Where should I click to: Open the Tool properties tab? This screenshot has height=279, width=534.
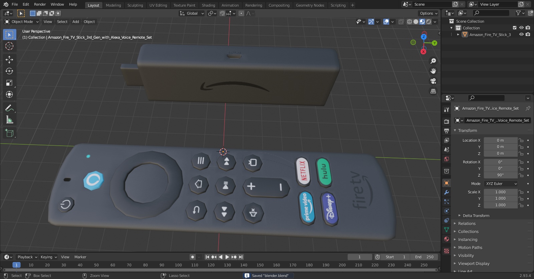click(x=447, y=110)
